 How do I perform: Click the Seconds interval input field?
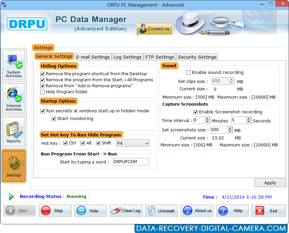tap(239, 120)
